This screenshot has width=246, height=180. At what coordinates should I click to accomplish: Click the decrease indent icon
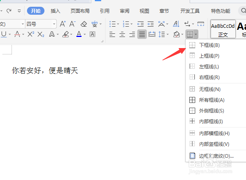pos(140,24)
